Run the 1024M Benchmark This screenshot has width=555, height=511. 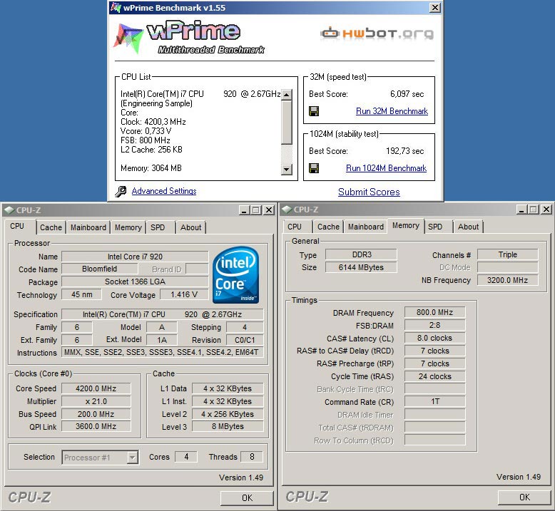pyautogui.click(x=386, y=168)
